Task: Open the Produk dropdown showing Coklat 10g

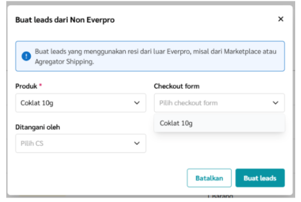Action: [81, 103]
